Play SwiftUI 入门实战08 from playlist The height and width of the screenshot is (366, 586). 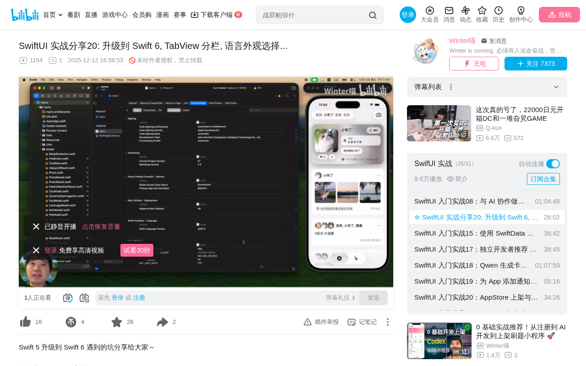[x=487, y=201]
